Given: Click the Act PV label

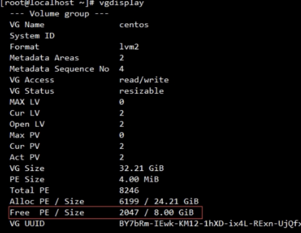Looking at the screenshot, I should tap(25, 157).
